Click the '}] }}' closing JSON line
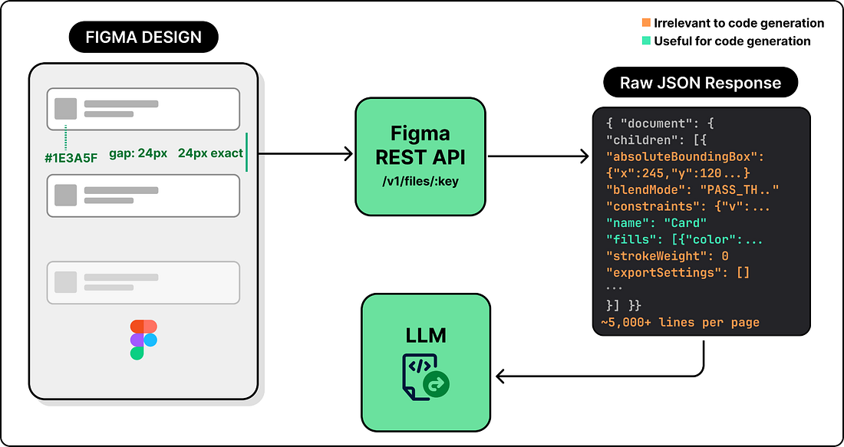This screenshot has height=447, width=844. [624, 305]
